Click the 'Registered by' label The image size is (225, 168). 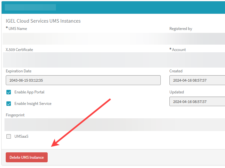pyautogui.click(x=181, y=29)
